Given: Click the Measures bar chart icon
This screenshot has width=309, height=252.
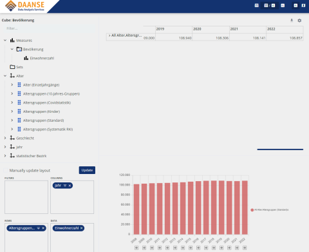Looking at the screenshot, I should [12, 40].
